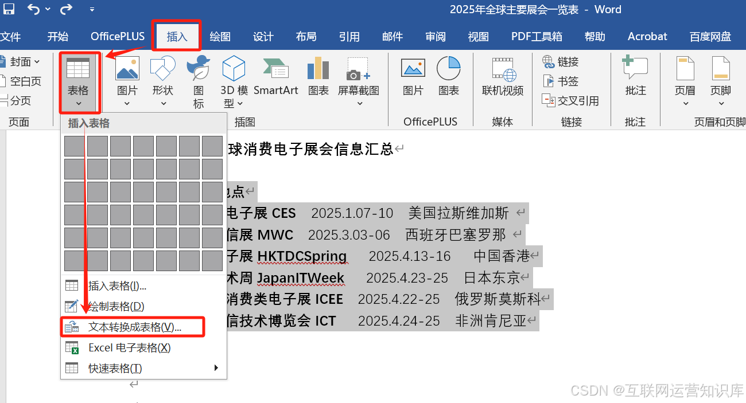This screenshot has height=403, width=746.
Task: Open the 快速表格(T) submenu
Action: [x=143, y=368]
